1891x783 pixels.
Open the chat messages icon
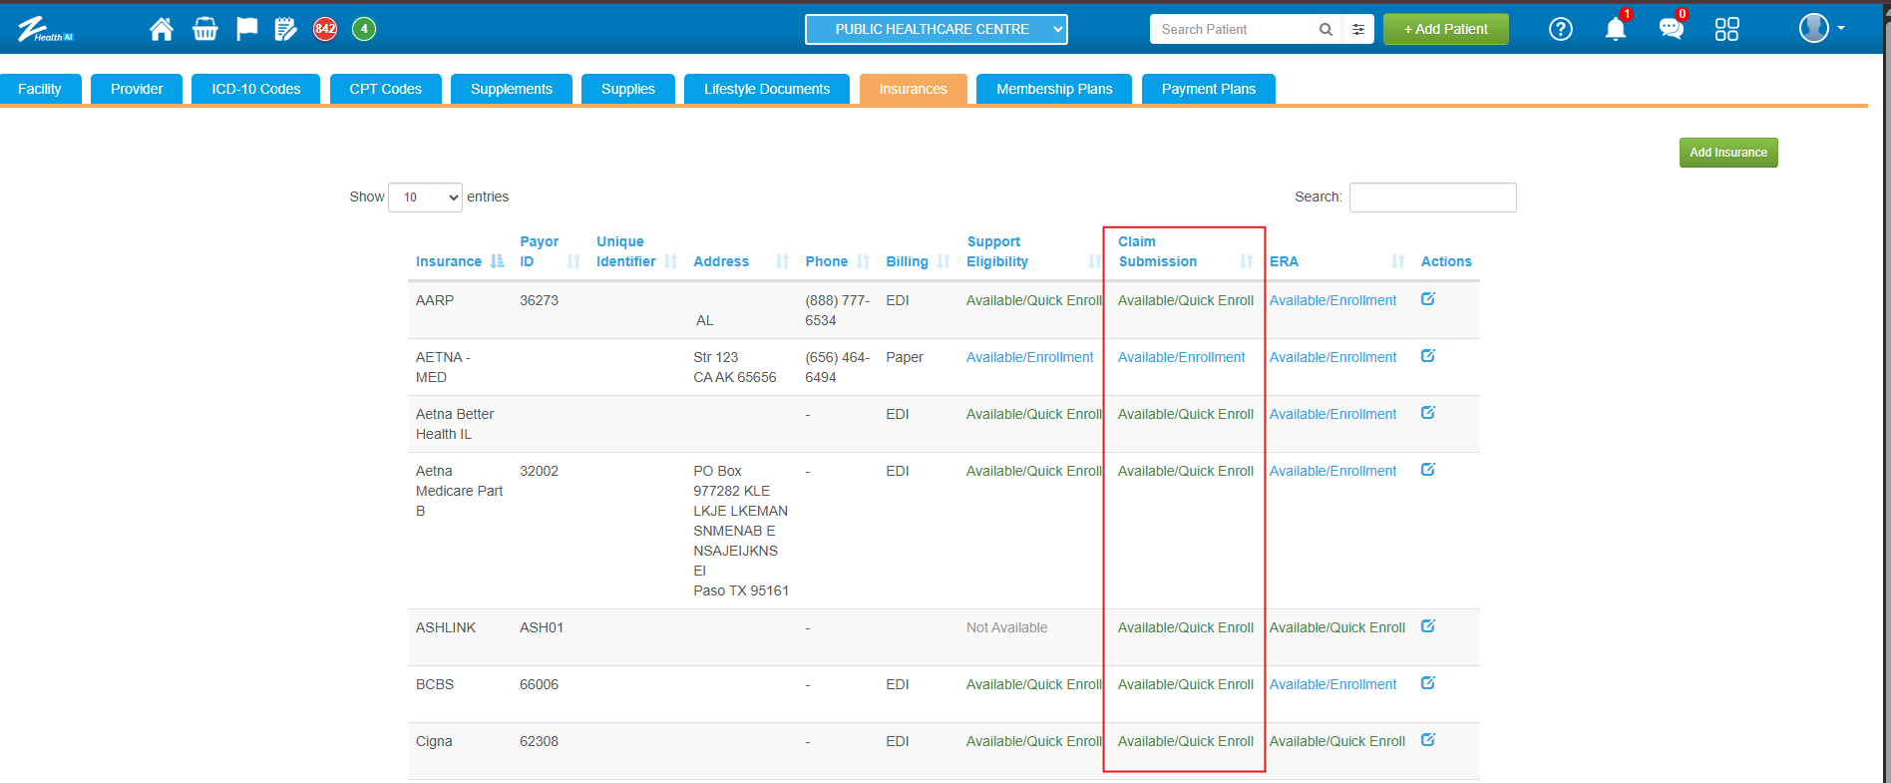pos(1671,29)
